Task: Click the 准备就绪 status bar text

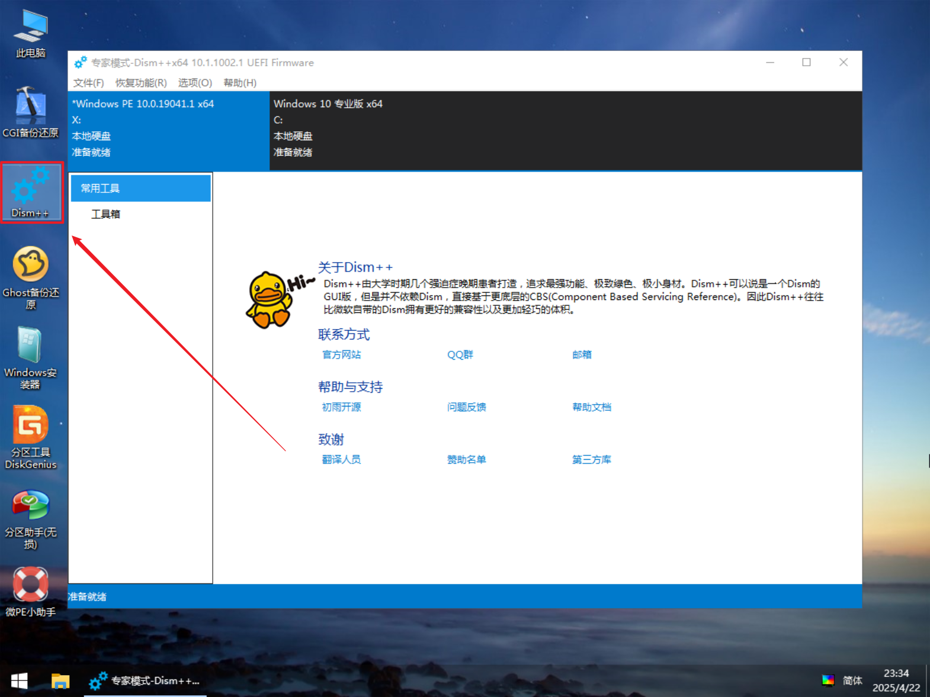Action: pos(87,596)
